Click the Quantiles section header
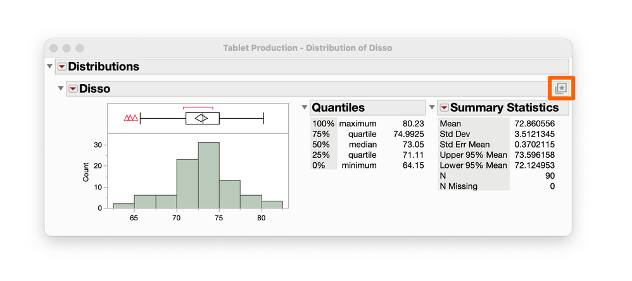Viewport: 632px width, 281px height. 338,107
